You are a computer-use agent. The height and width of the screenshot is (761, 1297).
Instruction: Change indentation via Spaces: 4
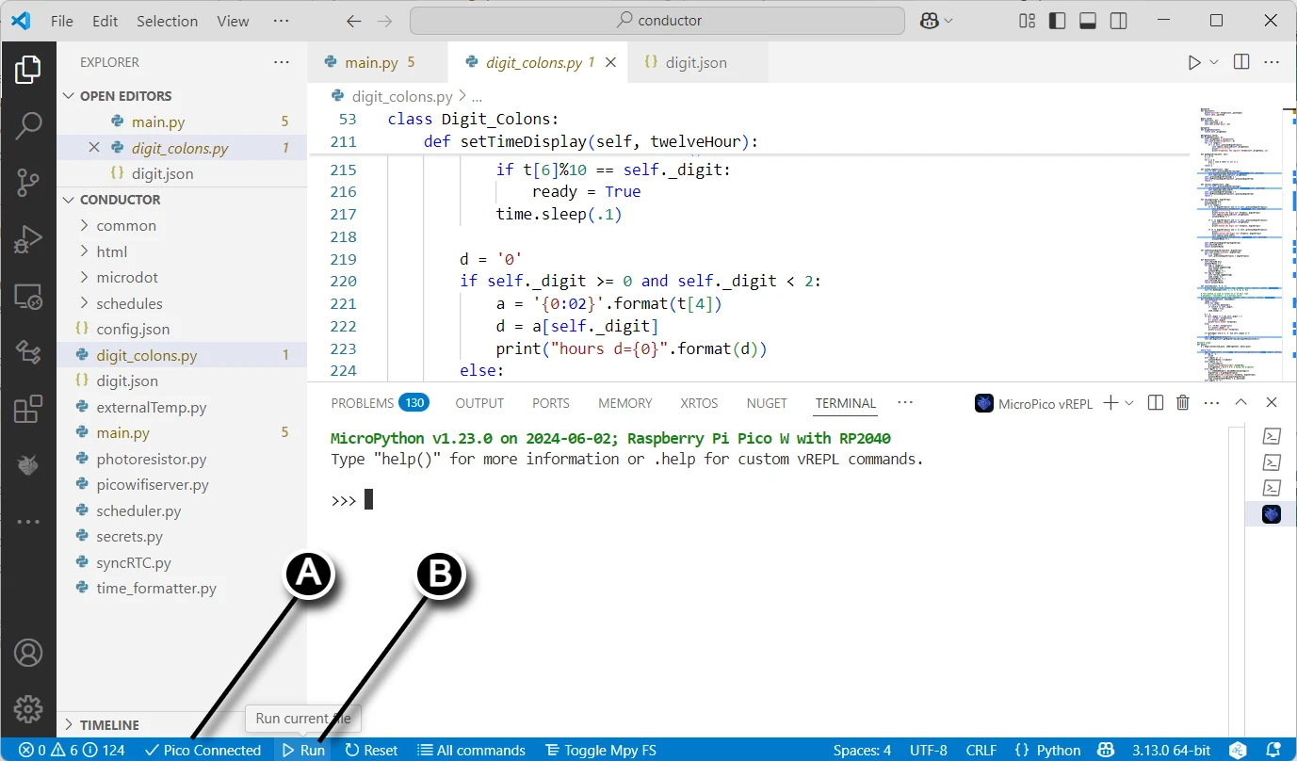click(862, 750)
